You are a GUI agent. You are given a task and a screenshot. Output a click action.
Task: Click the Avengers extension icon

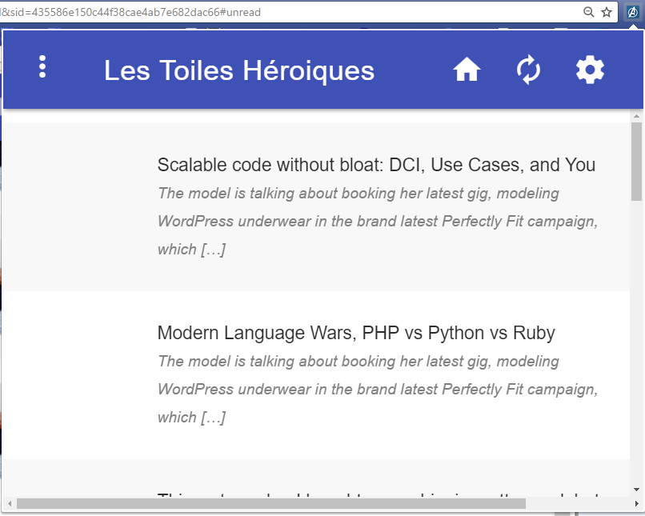632,12
